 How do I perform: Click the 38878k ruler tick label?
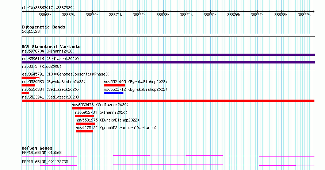point(281,15)
